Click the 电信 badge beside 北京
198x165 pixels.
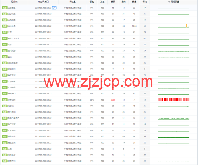tap(5, 44)
